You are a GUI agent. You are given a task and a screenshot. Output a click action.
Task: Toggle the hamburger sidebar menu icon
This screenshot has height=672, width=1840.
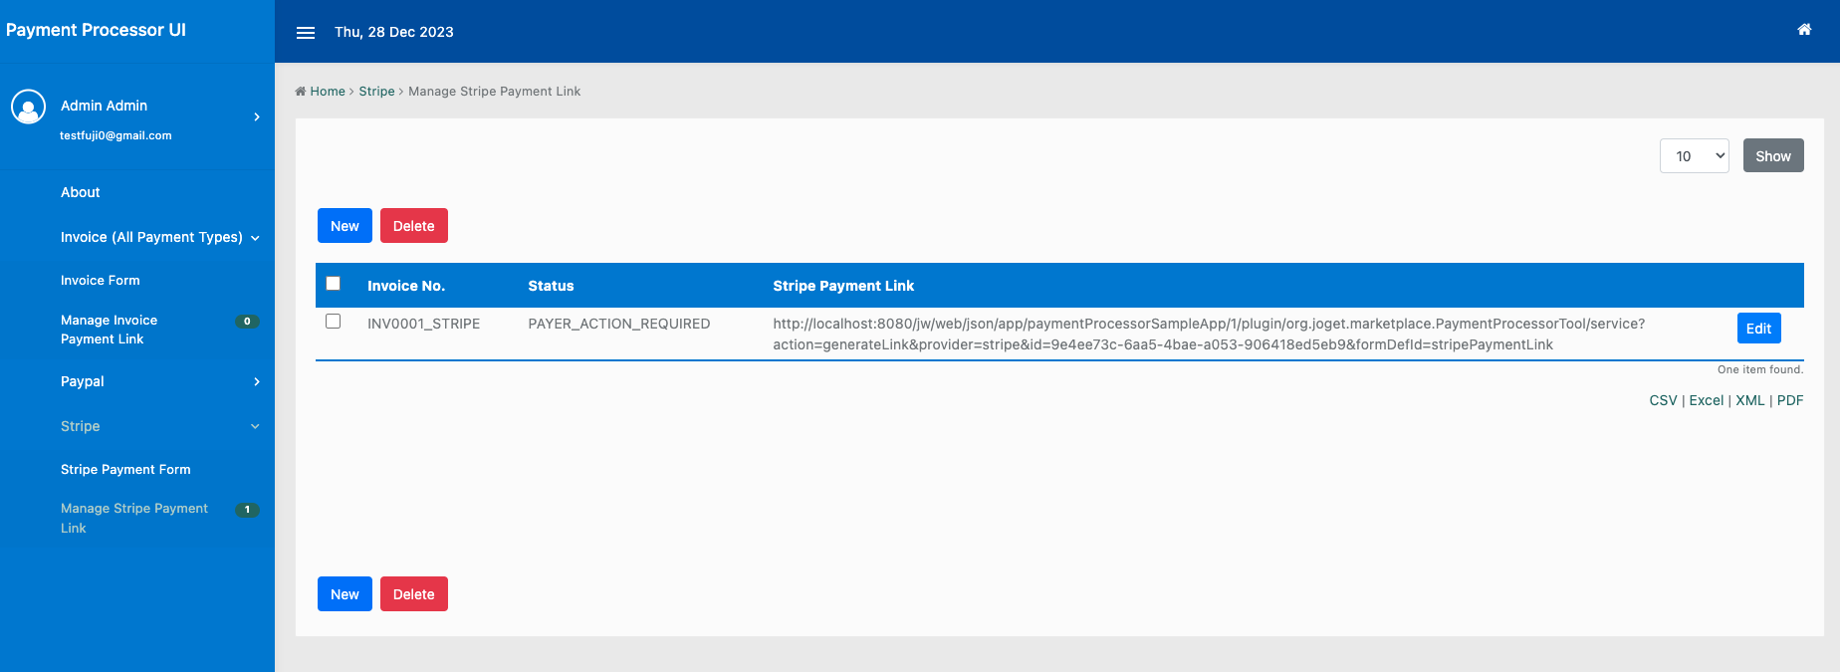point(306,33)
